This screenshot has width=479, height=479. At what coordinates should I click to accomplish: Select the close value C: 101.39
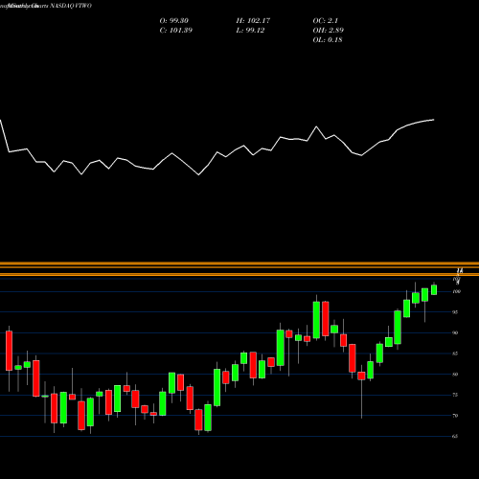[x=176, y=31]
